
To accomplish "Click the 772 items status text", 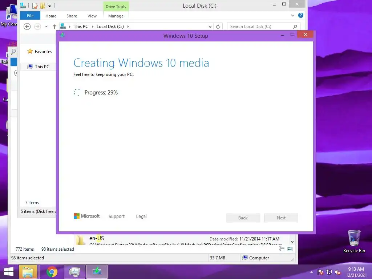I will click(x=25, y=249).
